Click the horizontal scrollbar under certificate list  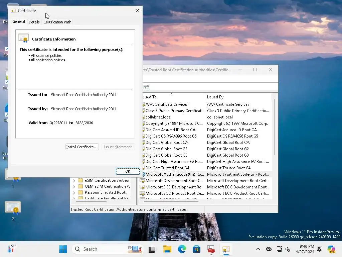(x=171, y=202)
